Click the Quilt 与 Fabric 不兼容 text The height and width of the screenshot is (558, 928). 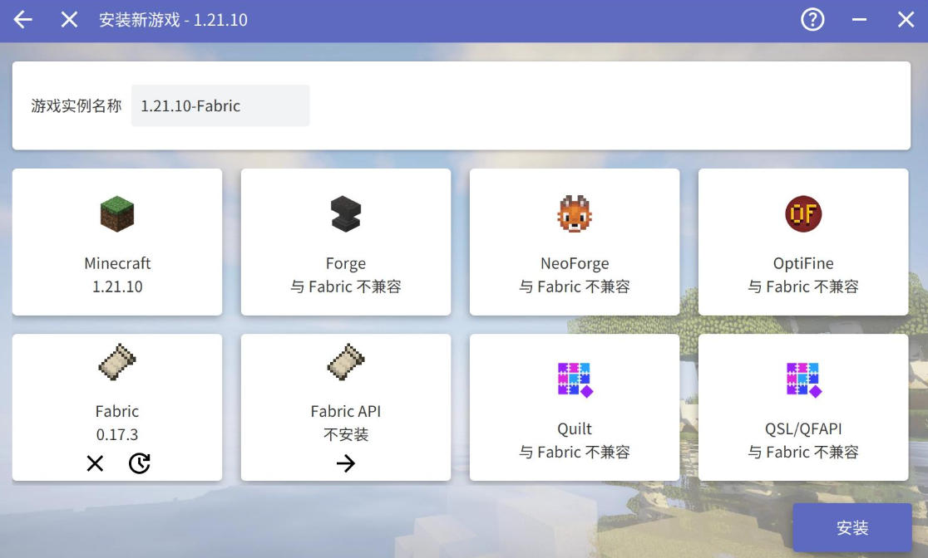point(575,453)
